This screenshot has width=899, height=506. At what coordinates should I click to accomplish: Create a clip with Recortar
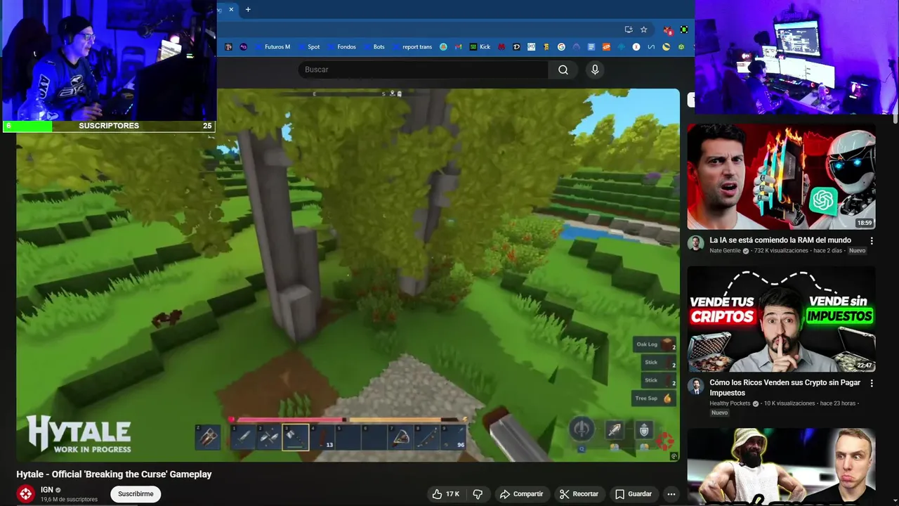[x=579, y=494]
